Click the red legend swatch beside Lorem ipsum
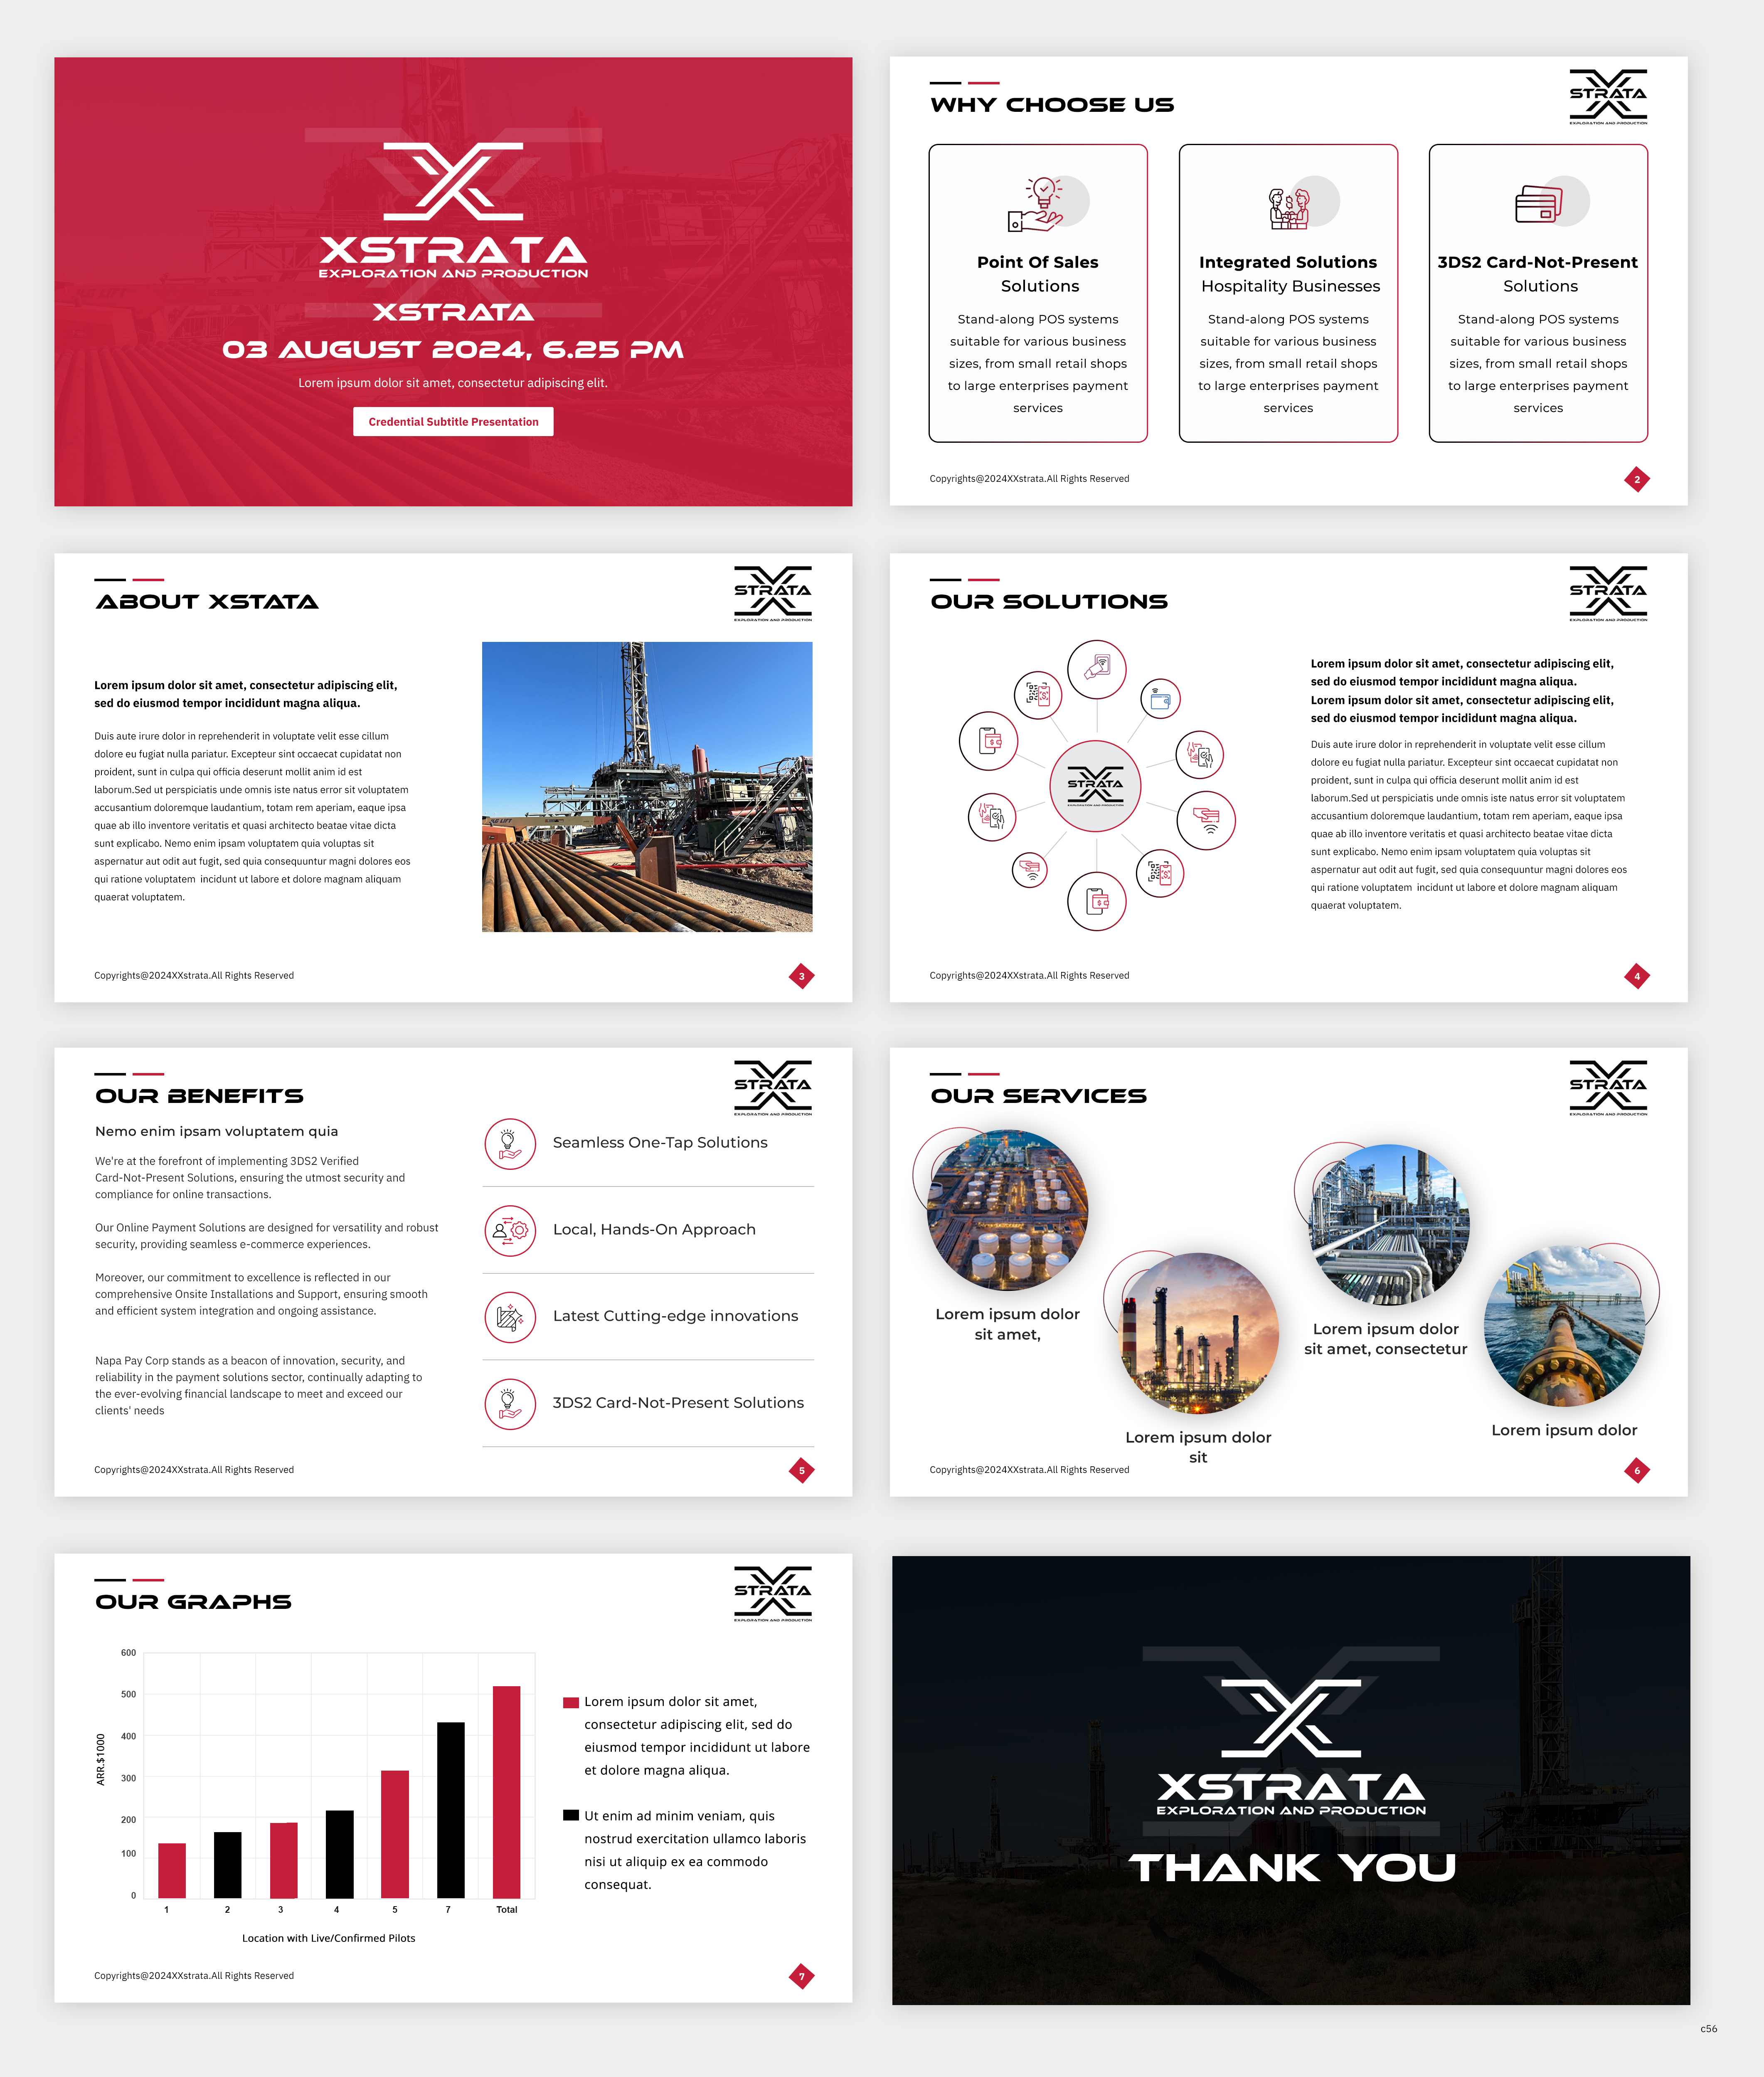Image resolution: width=1764 pixels, height=2077 pixels. [571, 1702]
